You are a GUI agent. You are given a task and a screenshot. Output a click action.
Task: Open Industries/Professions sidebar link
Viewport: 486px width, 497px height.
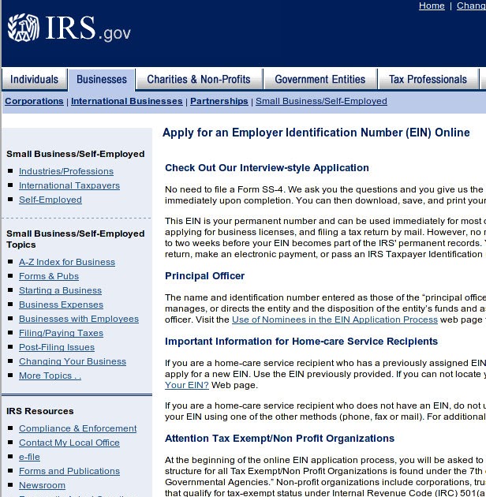(x=66, y=171)
